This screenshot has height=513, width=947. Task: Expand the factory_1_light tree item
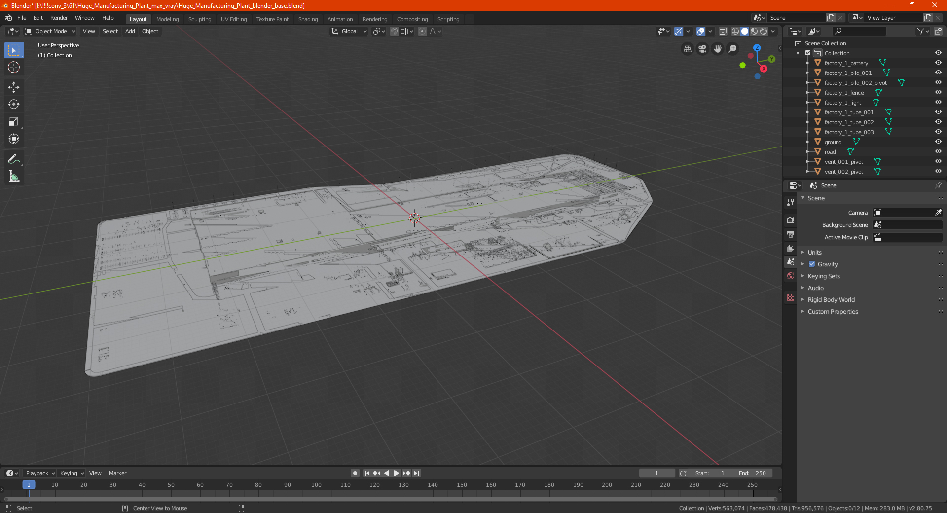(808, 103)
